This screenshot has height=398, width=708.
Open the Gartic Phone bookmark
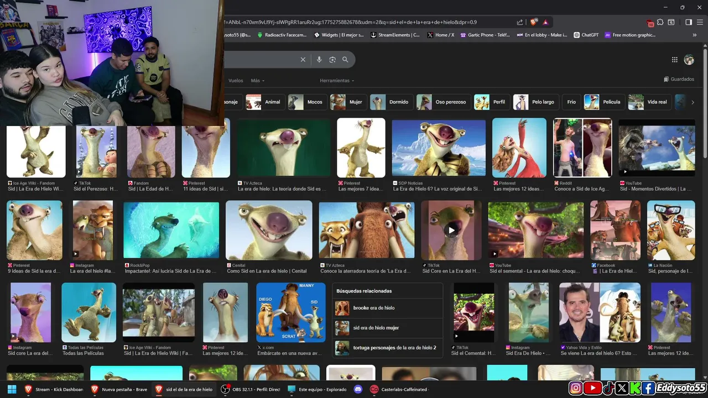[484, 35]
